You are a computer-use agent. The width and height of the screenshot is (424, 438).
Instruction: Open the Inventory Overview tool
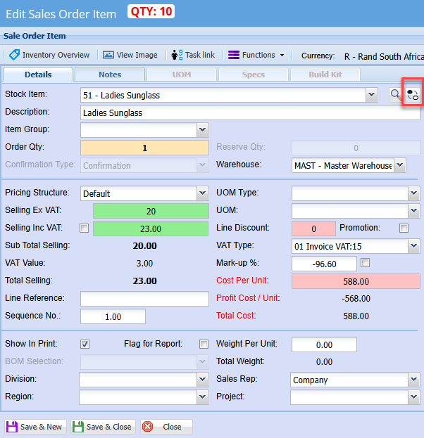click(49, 55)
